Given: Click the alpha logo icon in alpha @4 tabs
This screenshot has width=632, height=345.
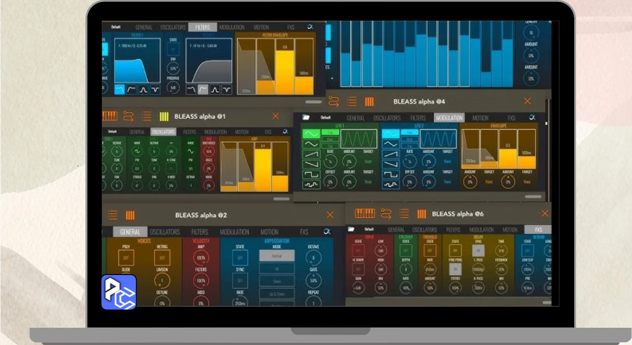Looking at the screenshot, I should pyautogui.click(x=532, y=118).
